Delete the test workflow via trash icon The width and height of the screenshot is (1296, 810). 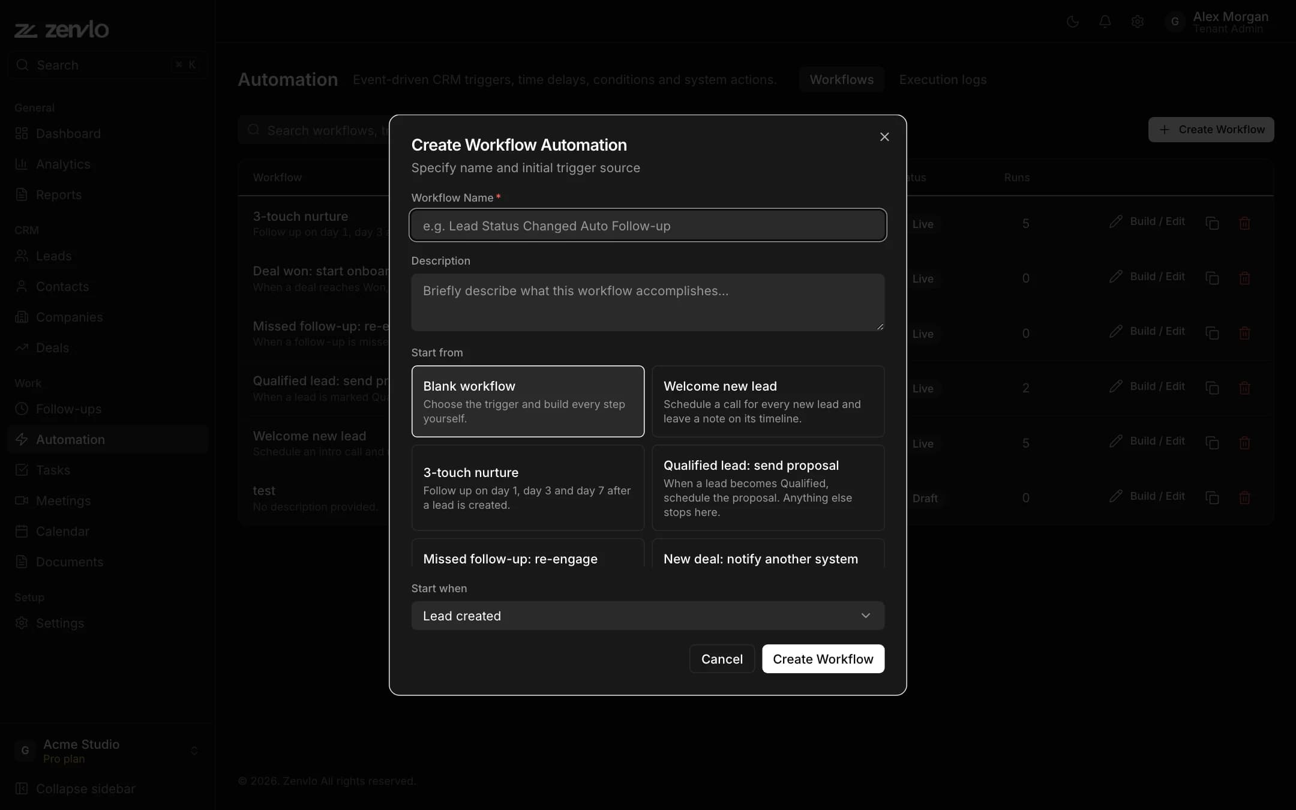point(1244,497)
